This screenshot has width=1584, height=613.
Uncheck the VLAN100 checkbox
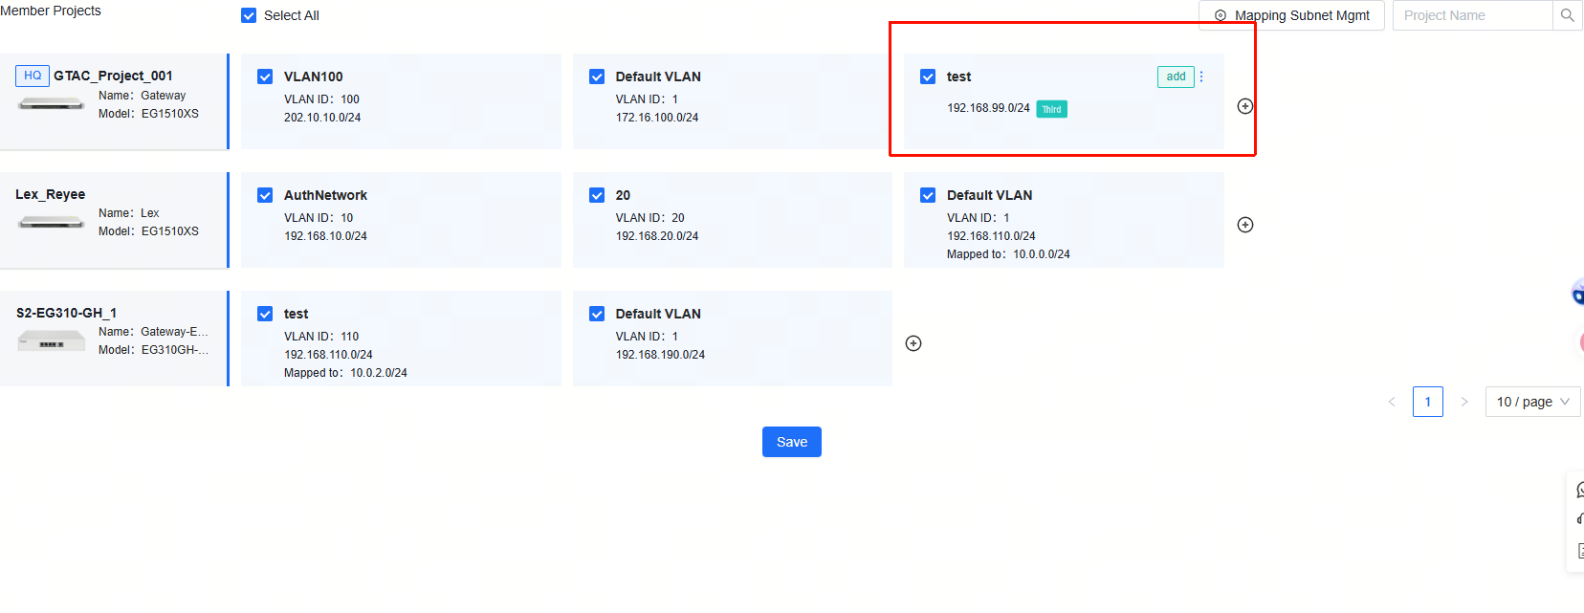pyautogui.click(x=265, y=77)
